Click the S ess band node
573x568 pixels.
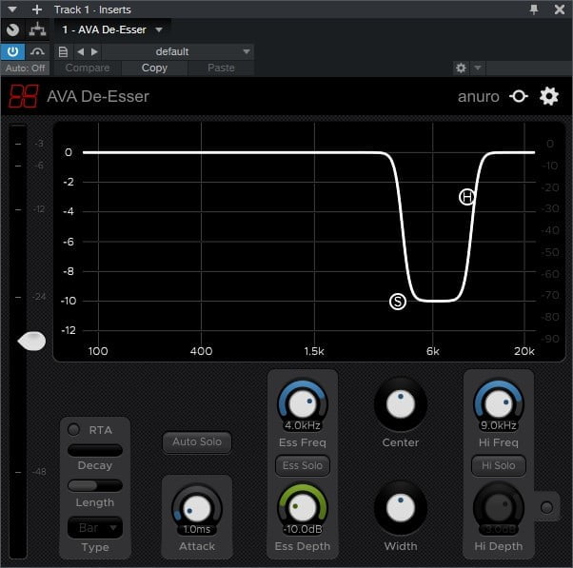click(x=398, y=302)
